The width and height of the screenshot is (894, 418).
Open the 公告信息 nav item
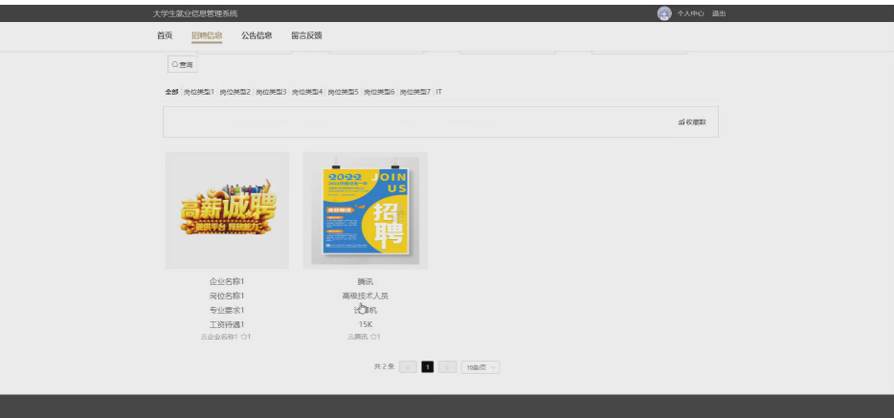pyautogui.click(x=257, y=35)
